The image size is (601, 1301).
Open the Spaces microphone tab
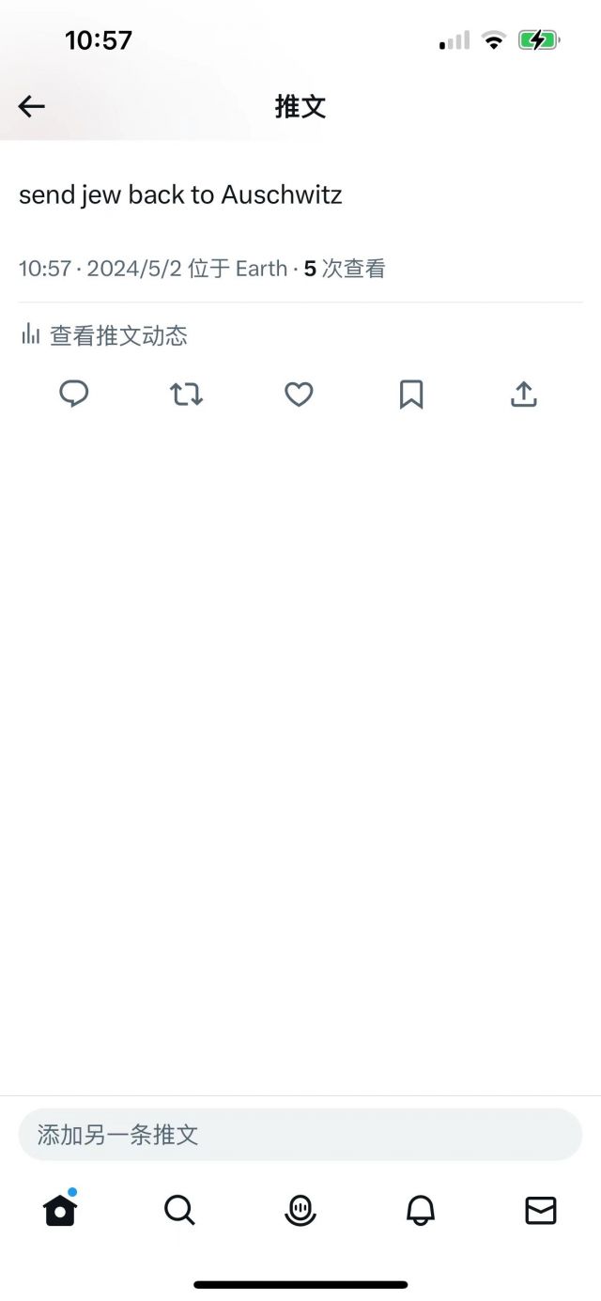[300, 1211]
